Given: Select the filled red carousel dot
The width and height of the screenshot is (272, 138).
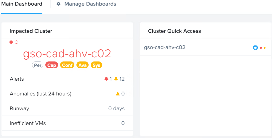Looking at the screenshot, I should (x=11, y=42).
